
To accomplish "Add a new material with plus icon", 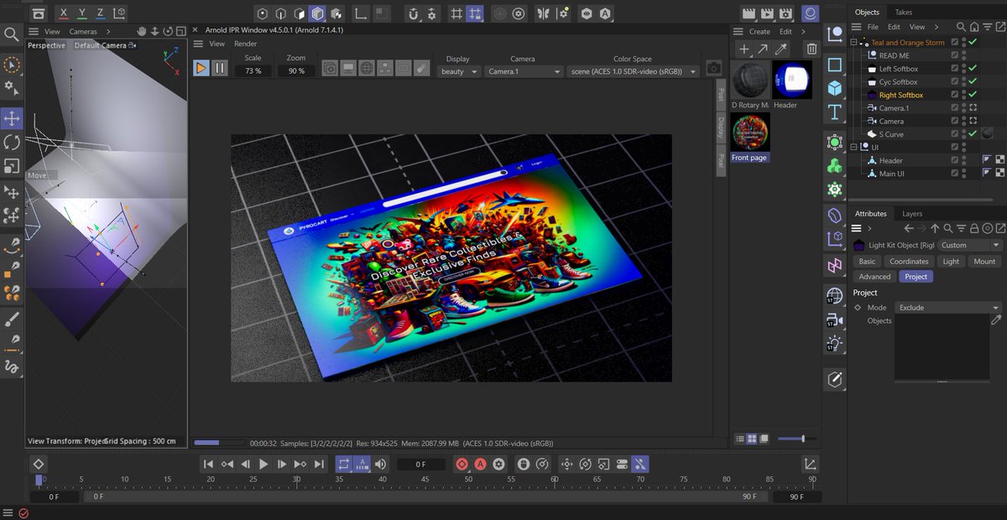I will point(744,49).
